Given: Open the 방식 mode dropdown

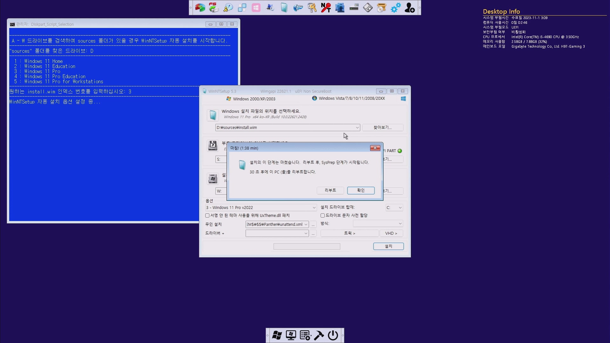Looking at the screenshot, I should pos(378,224).
